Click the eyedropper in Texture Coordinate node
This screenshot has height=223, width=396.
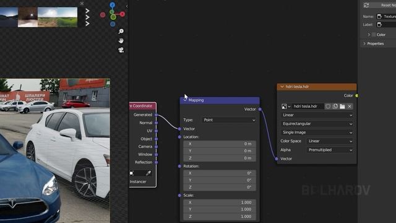click(148, 173)
